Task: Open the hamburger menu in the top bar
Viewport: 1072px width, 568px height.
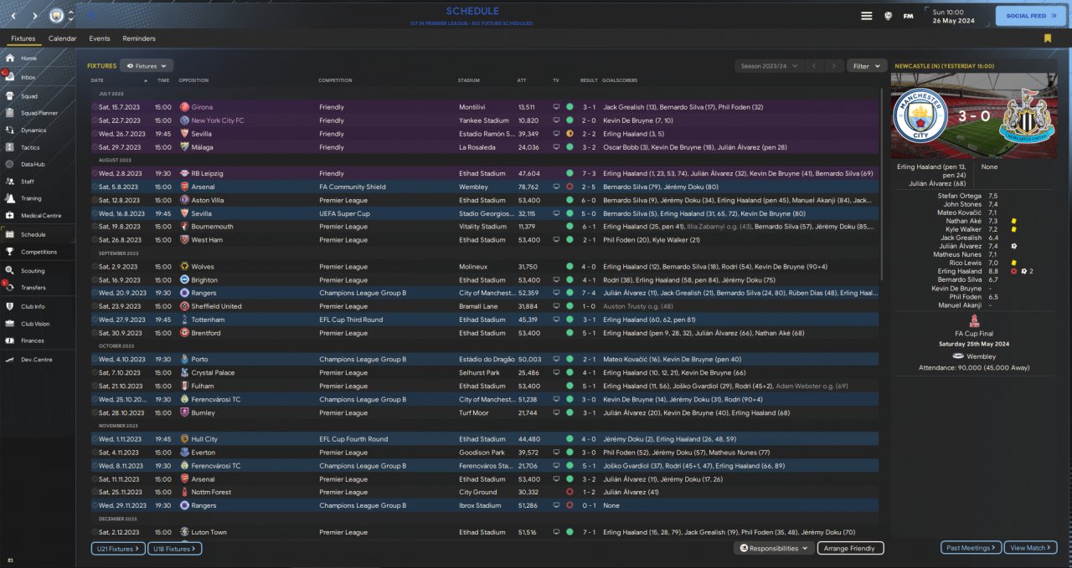Action: [867, 16]
